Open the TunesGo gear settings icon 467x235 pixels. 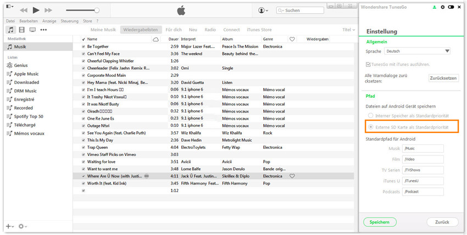coord(443,7)
